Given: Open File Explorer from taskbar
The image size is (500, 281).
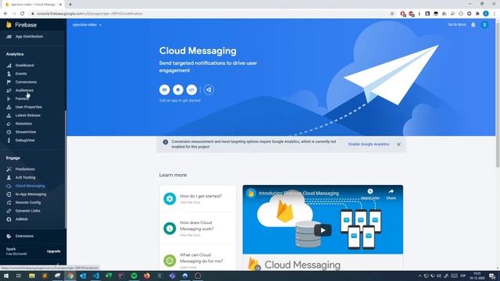Looking at the screenshot, I should (x=32, y=276).
